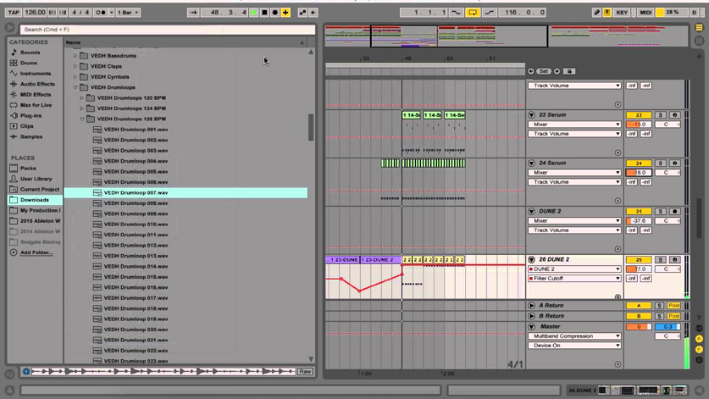Select Instruments category in browser
This screenshot has height=399, width=709.
35,74
